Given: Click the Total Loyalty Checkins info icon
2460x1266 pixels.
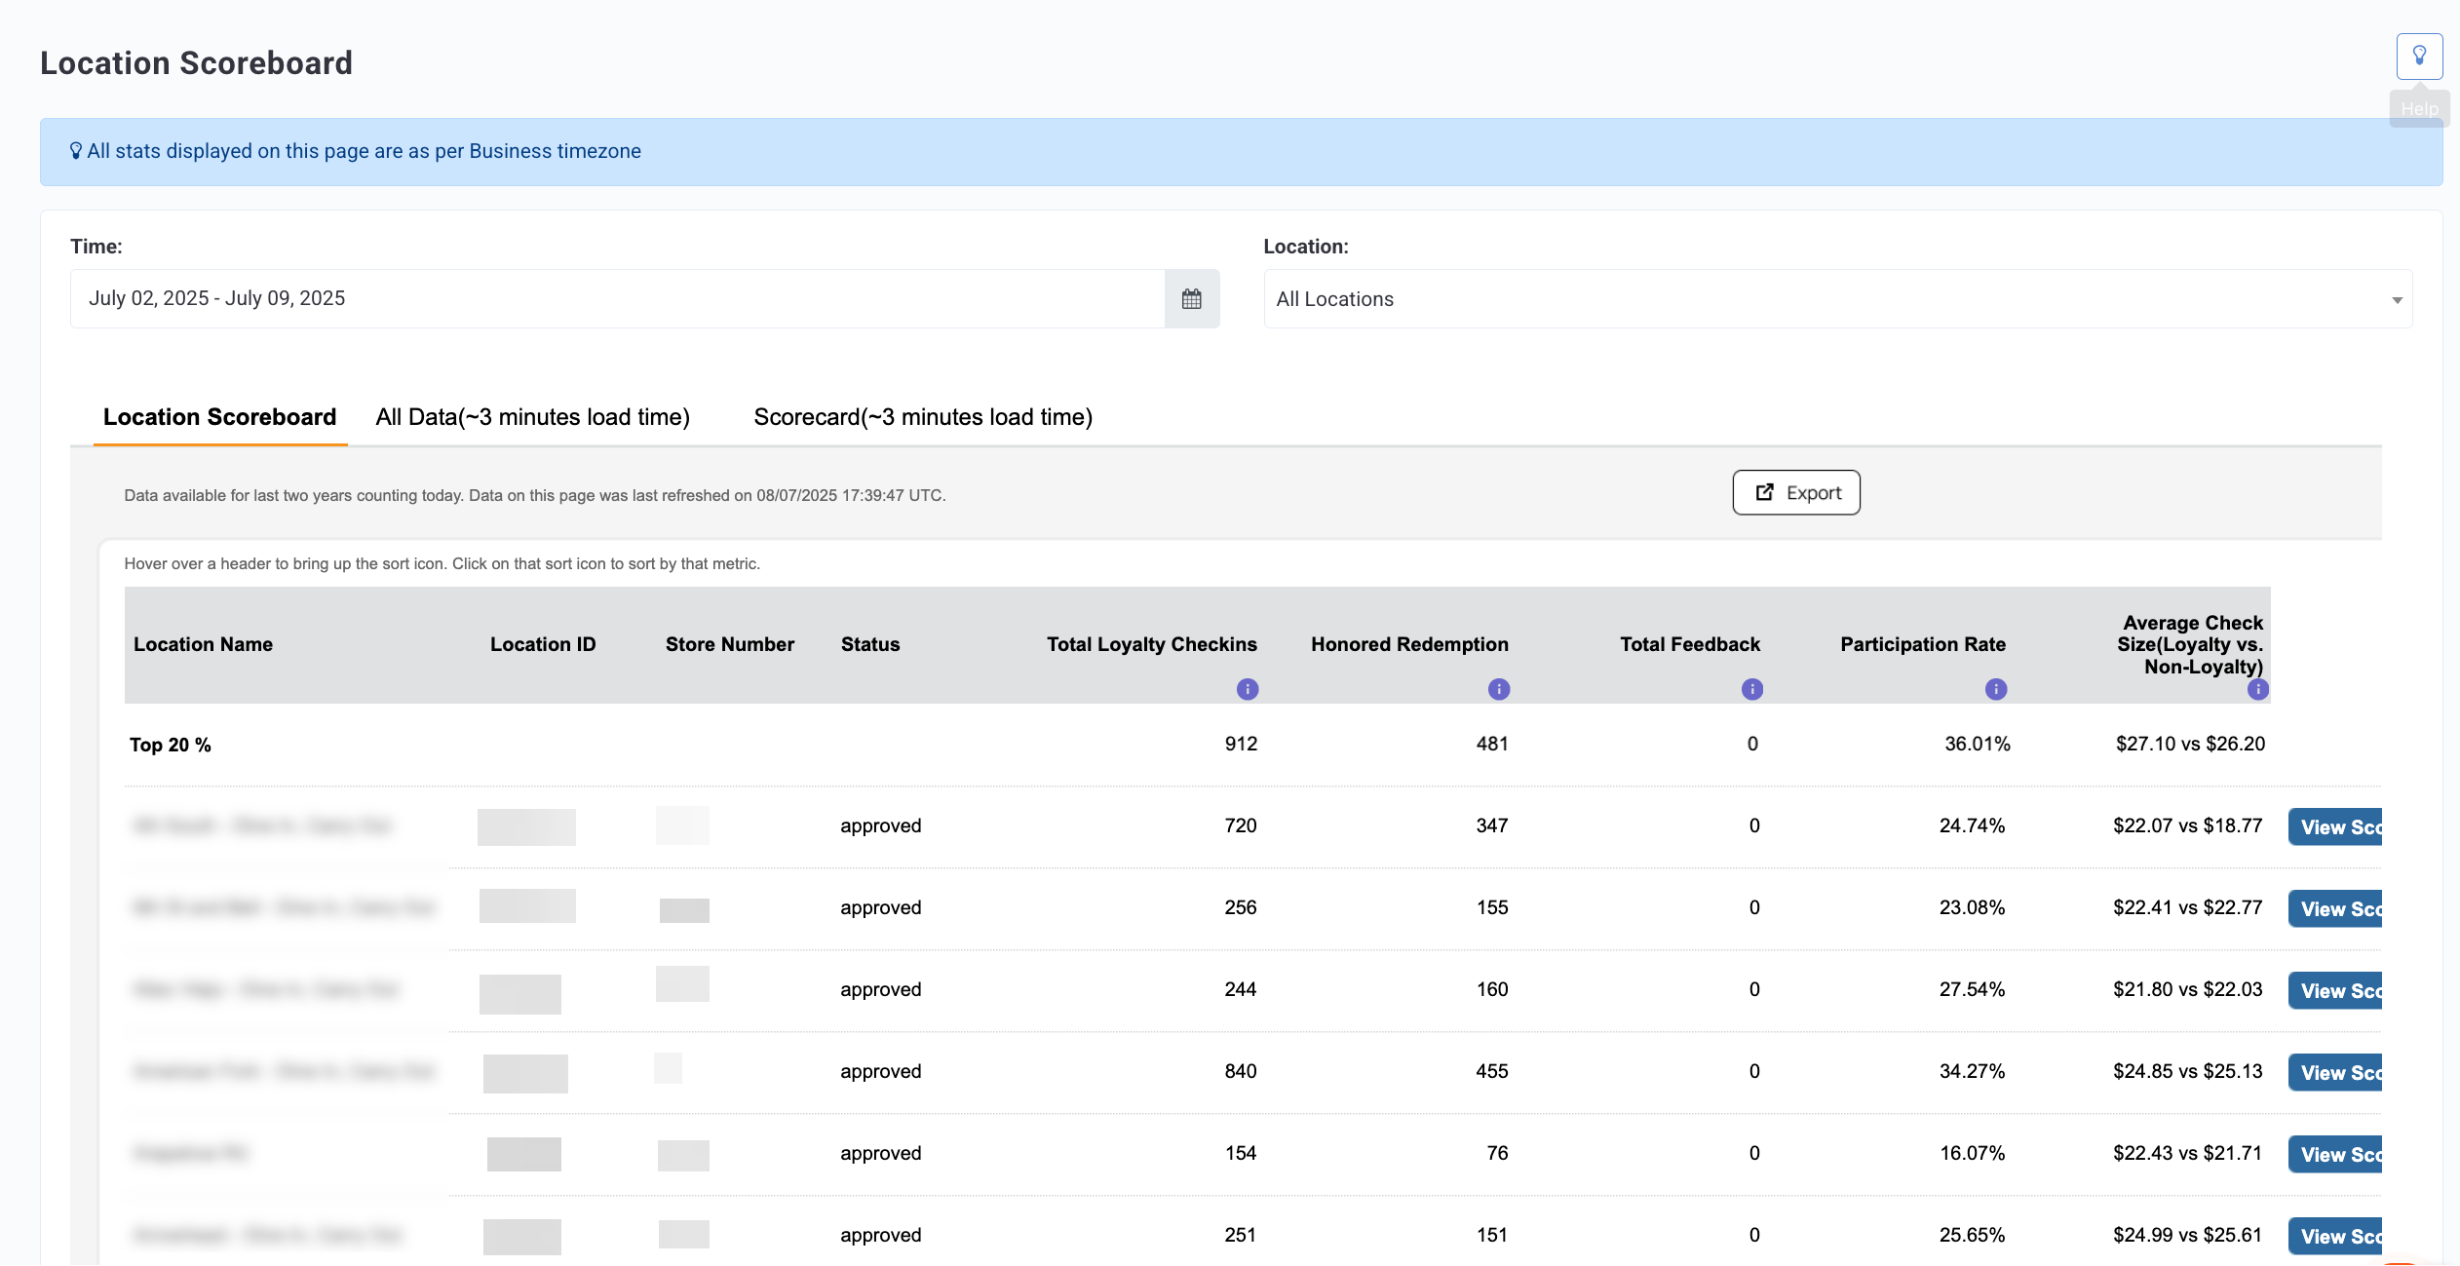Looking at the screenshot, I should [1248, 689].
